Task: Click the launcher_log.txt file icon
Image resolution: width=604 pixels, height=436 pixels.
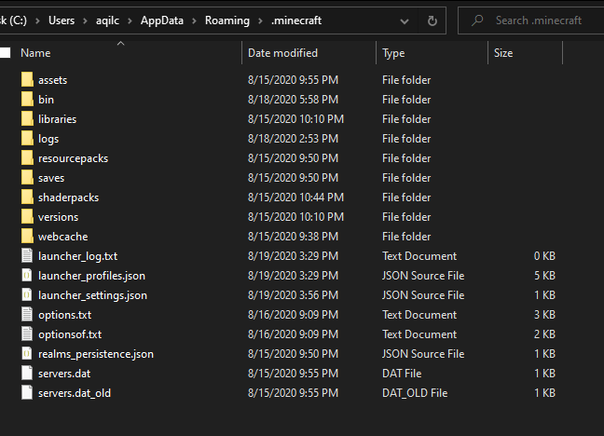Action: [27, 256]
